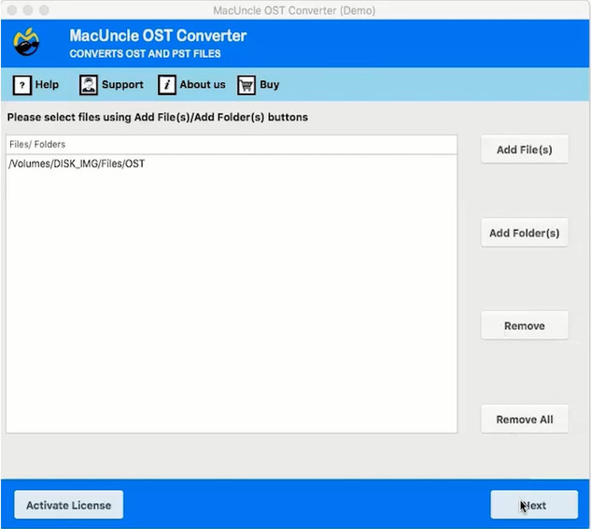This screenshot has height=529, width=591.
Task: Open the Activate License dialog
Action: pos(68,505)
